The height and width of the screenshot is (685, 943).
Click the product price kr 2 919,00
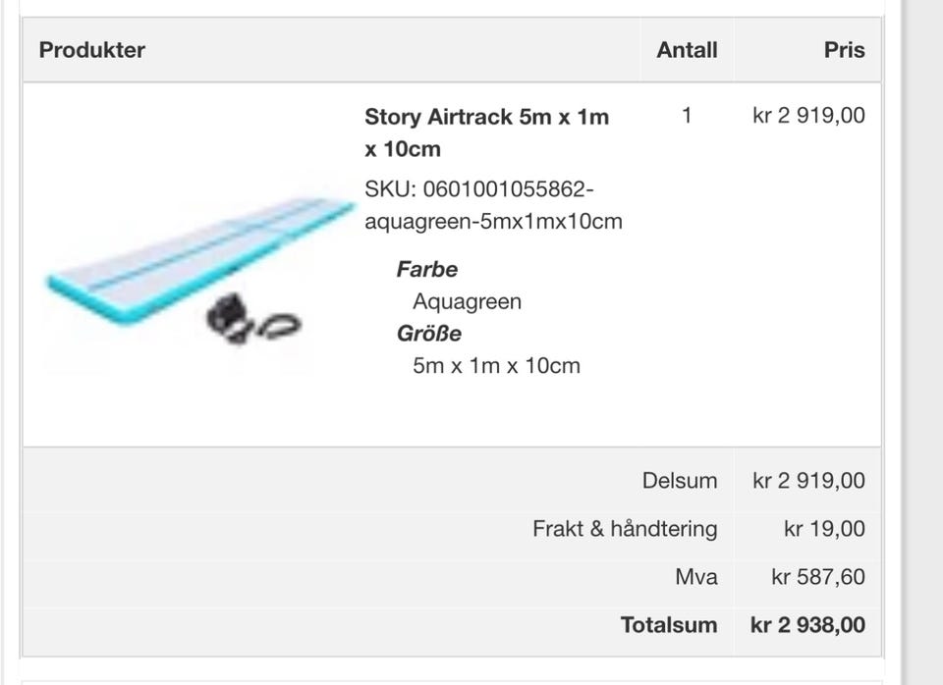808,115
